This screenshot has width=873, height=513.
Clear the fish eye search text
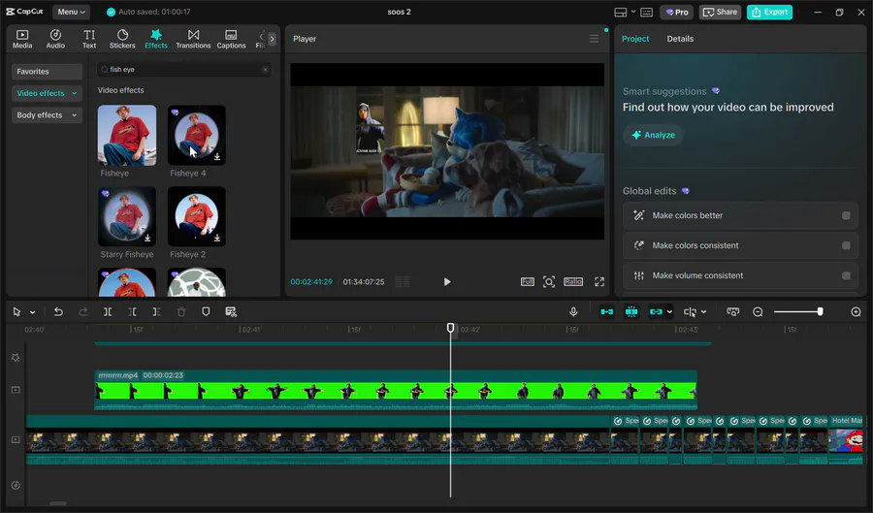(265, 70)
